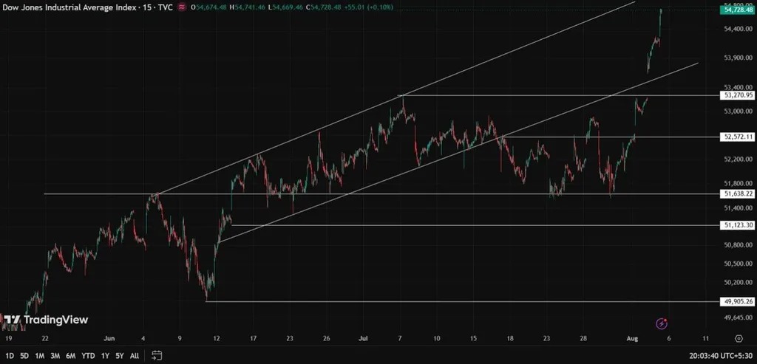Select the 1Y time range
Image resolution: width=757 pixels, height=364 pixels.
[105, 356]
